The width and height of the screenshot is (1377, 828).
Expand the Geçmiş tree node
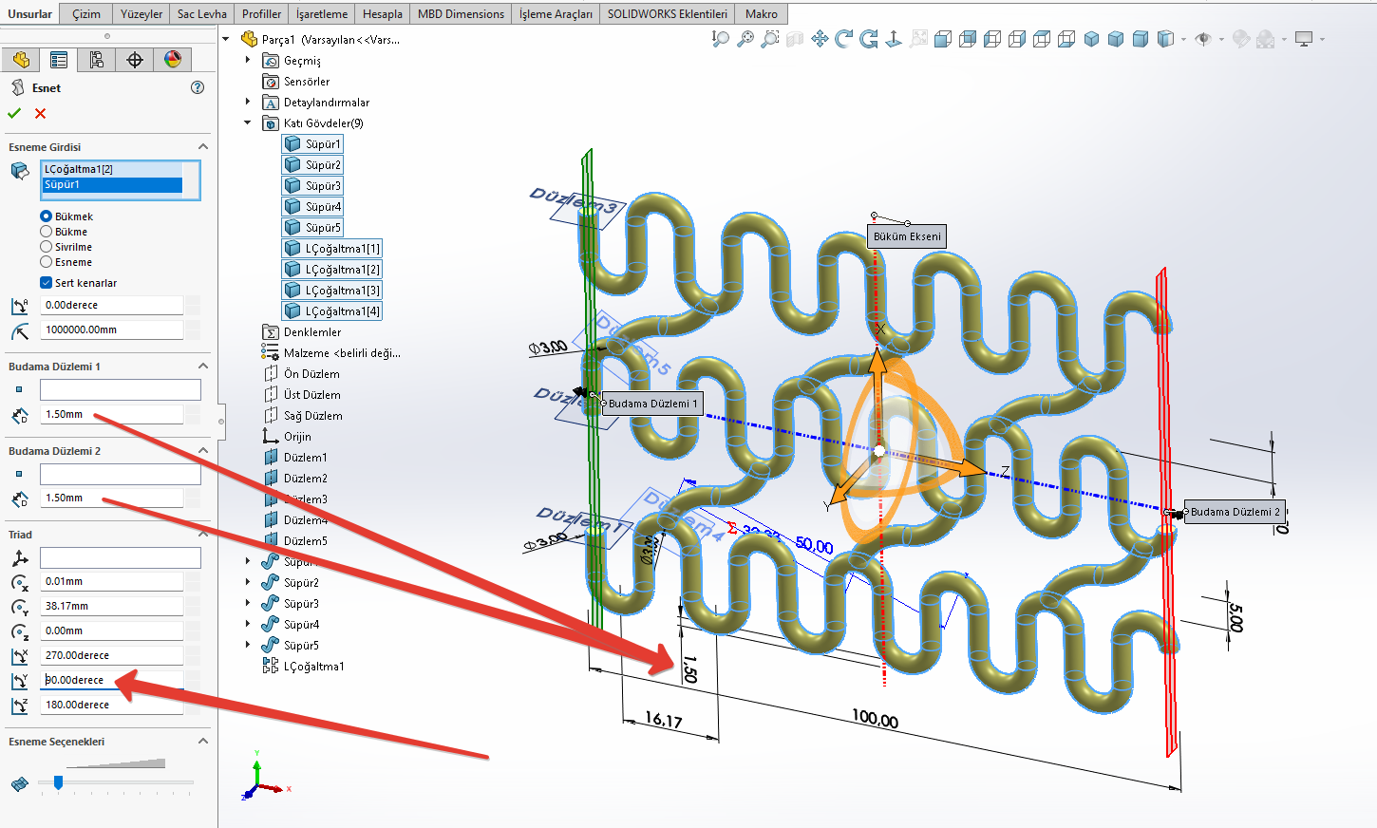(x=248, y=61)
